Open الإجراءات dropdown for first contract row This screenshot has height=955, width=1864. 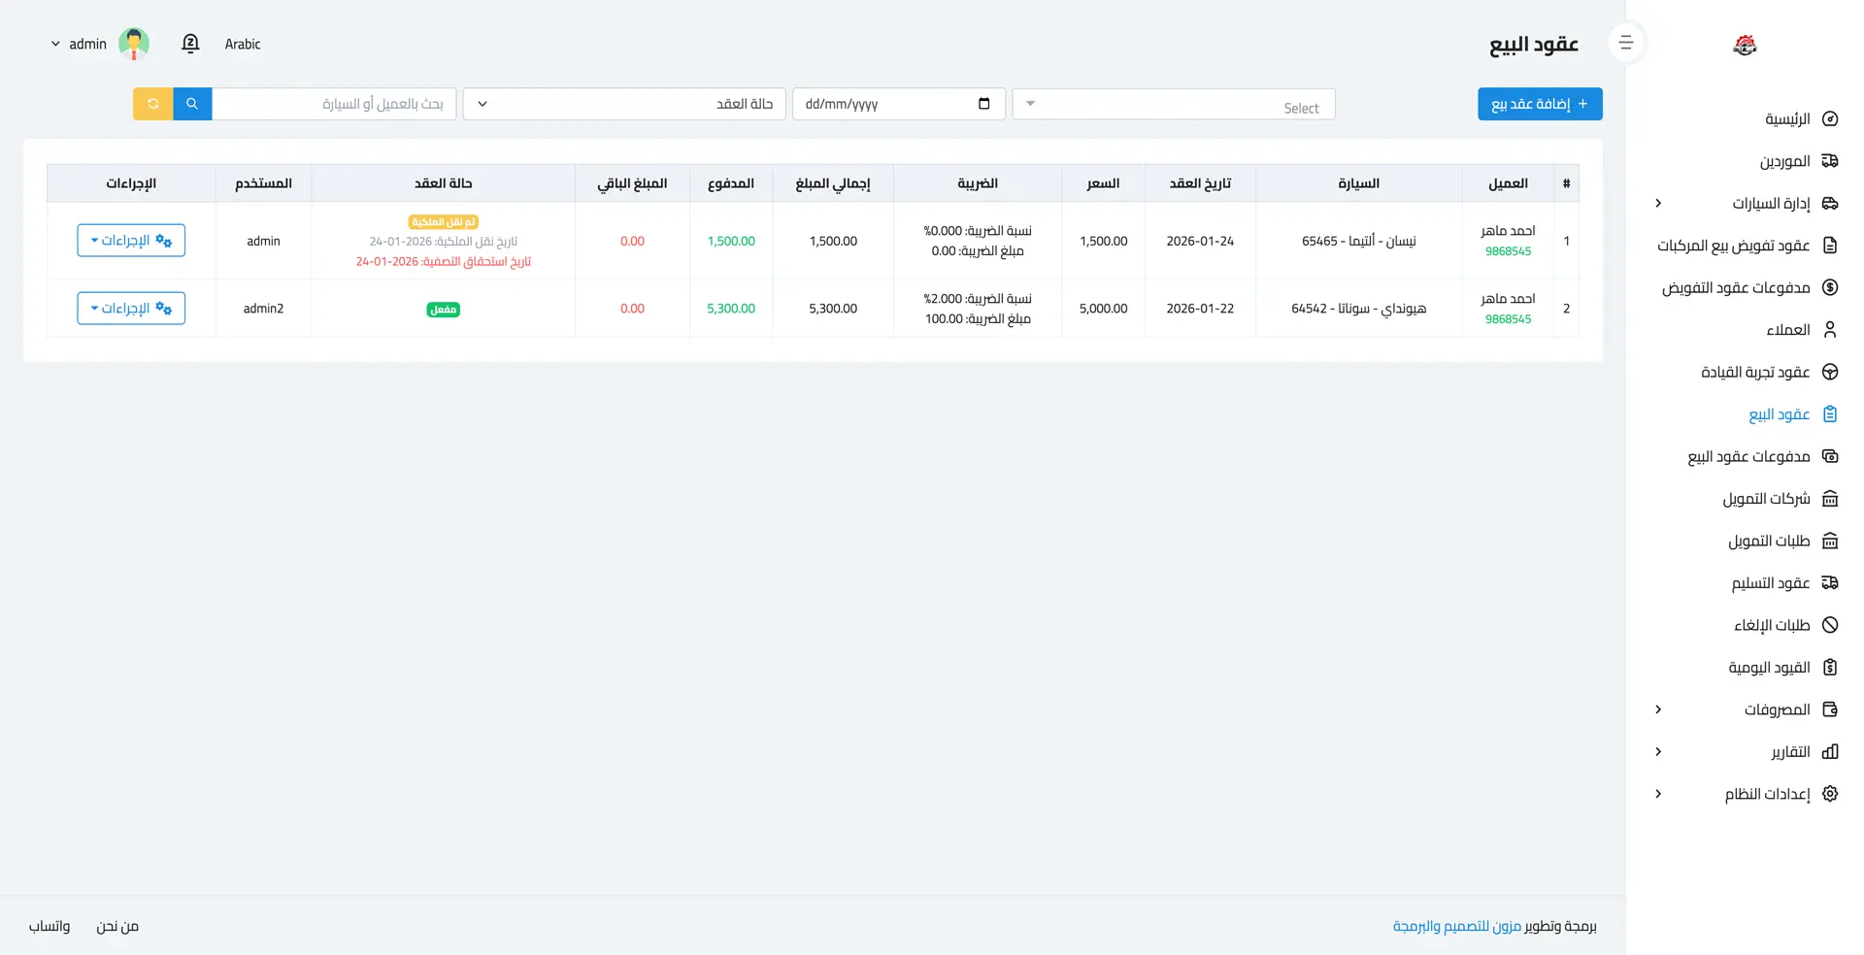tap(131, 241)
